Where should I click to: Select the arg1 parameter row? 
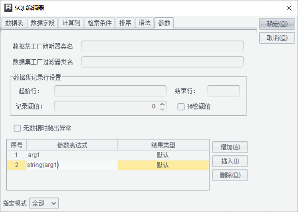coord(72,155)
